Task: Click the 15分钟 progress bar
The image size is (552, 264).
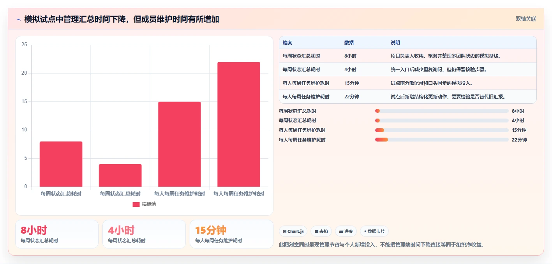Action: 442,130
